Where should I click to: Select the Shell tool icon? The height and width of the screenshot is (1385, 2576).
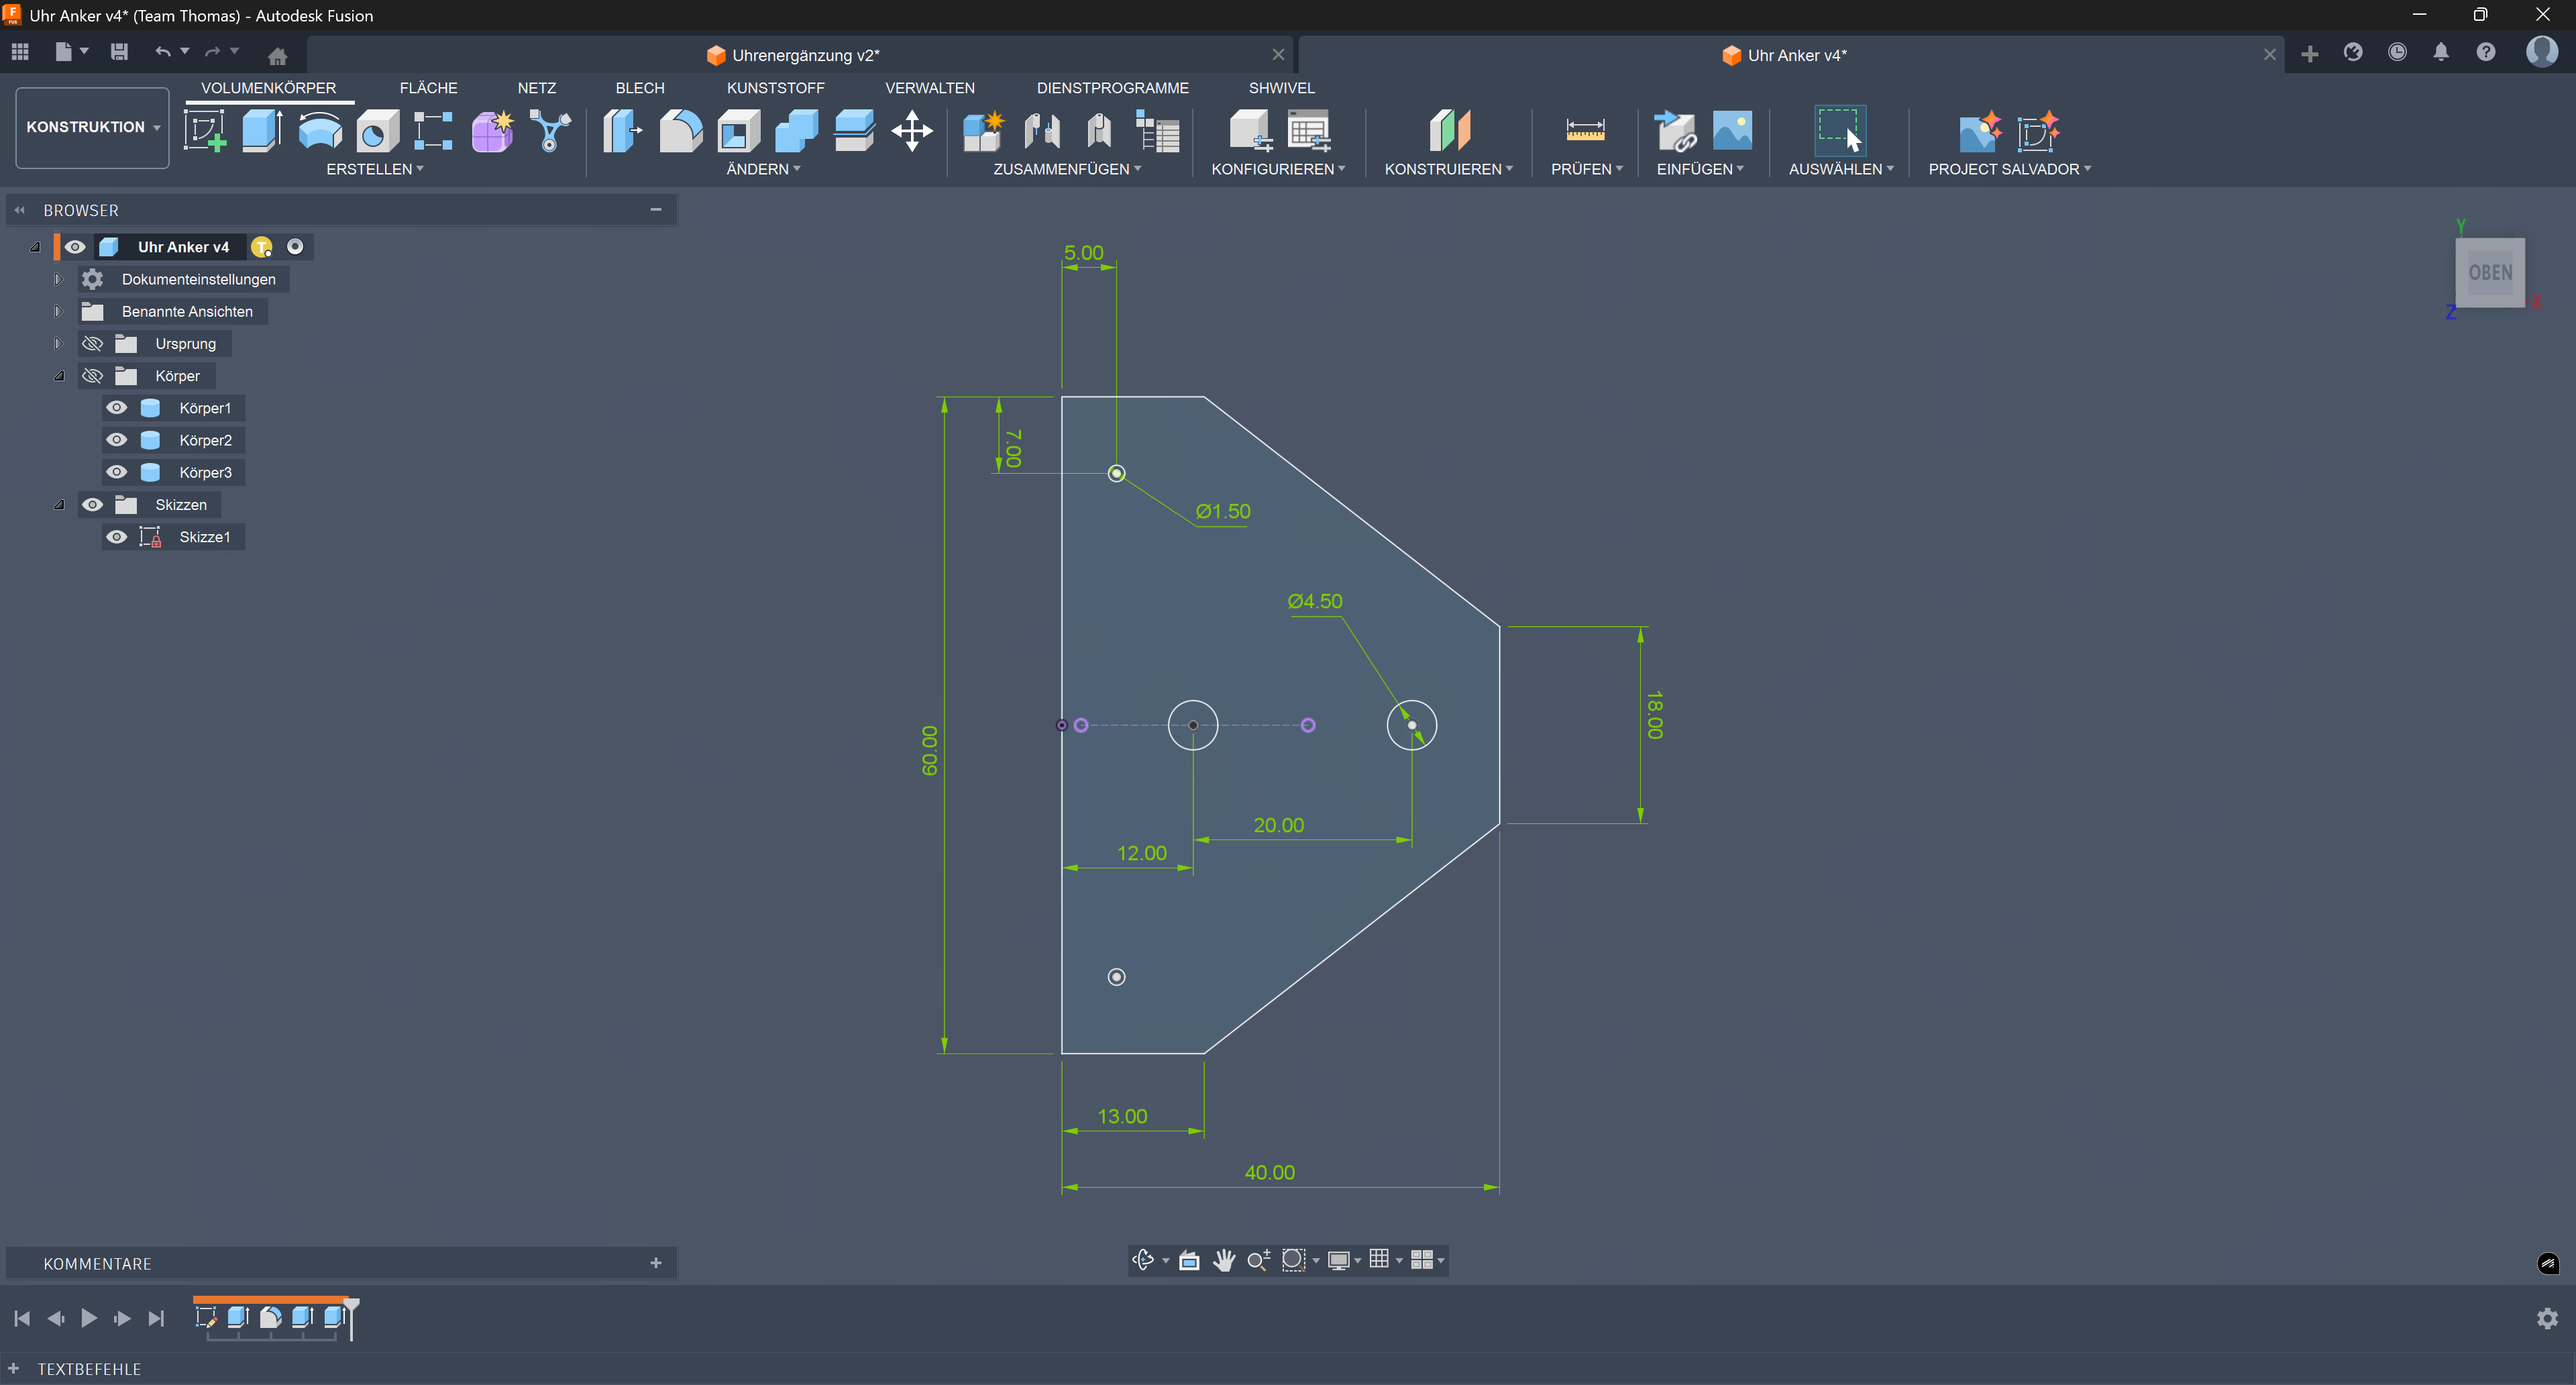[x=738, y=131]
